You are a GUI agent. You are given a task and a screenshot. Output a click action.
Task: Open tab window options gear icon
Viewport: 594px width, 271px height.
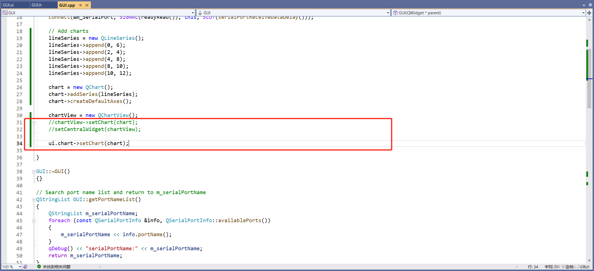[x=590, y=5]
